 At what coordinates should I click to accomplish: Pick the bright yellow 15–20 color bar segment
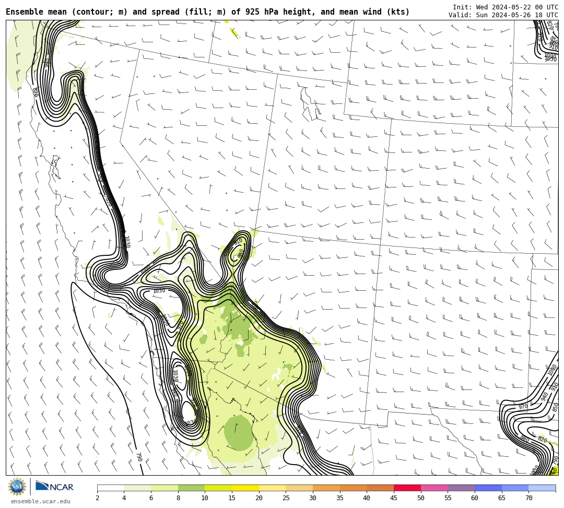pyautogui.click(x=245, y=488)
